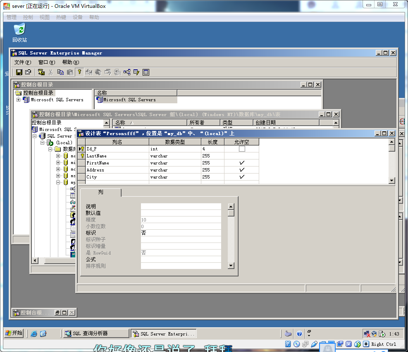Click the disabled globe question toolbar icon
Image resolution: width=408 pixels, height=352 pixels.
pos(98,72)
